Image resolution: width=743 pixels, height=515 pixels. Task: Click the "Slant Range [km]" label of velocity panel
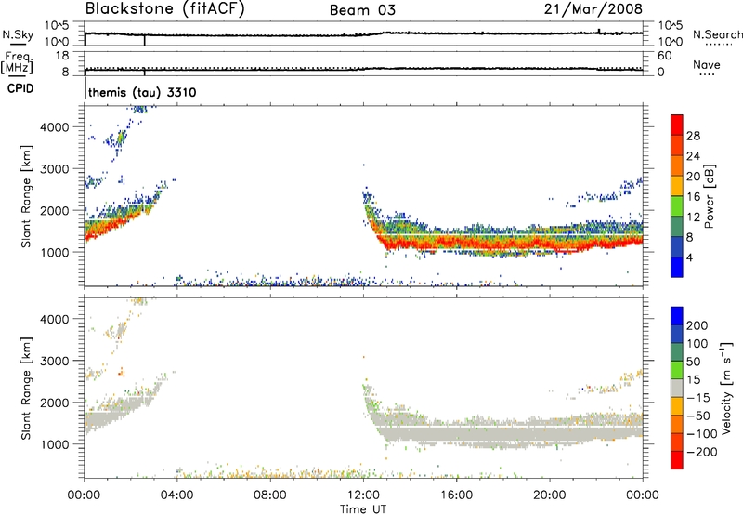click(x=26, y=389)
